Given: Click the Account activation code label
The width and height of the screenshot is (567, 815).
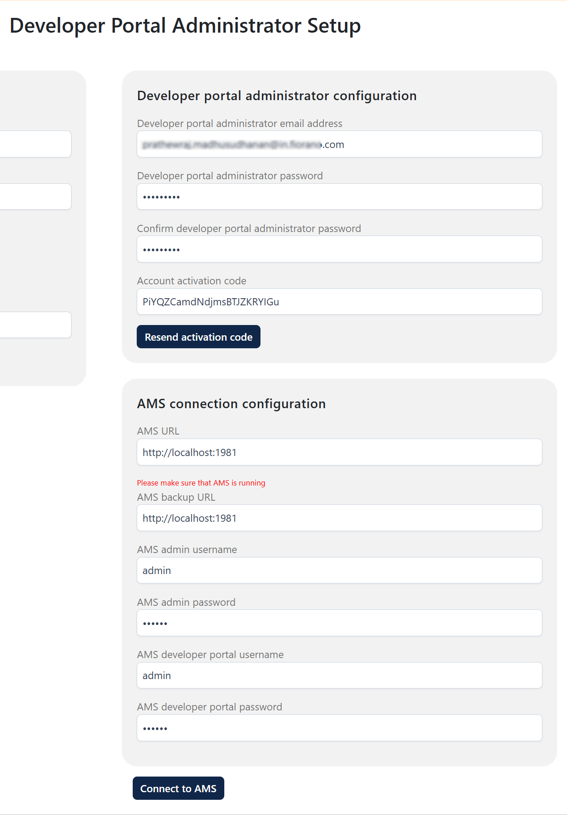Looking at the screenshot, I should (192, 281).
